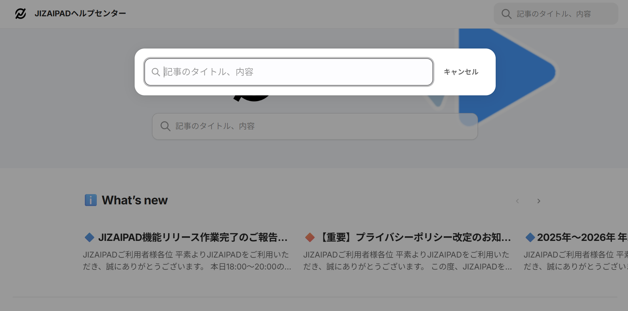Open JIZAIPAD機能リリース作業完了のご報告 article
This screenshot has height=311, width=628.
193,237
